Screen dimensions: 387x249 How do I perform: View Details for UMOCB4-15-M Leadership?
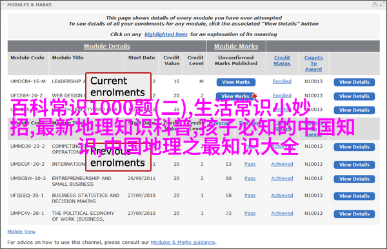[x=354, y=82]
